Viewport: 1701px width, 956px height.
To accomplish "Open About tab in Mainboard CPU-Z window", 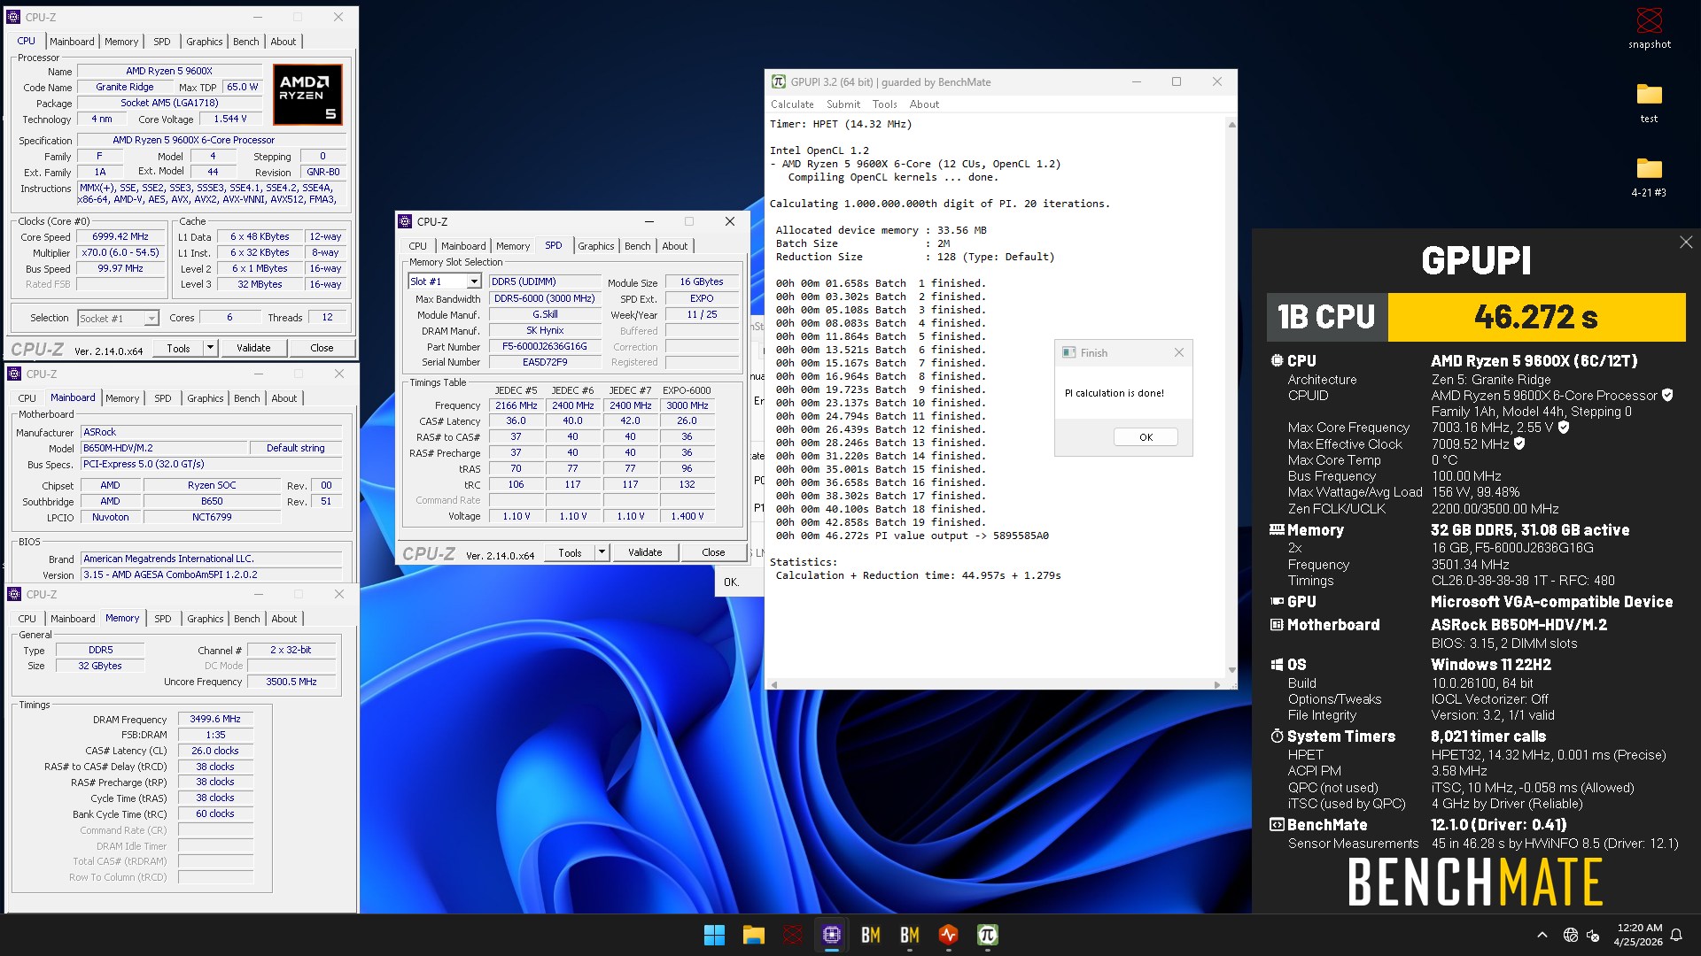I will pyautogui.click(x=284, y=398).
